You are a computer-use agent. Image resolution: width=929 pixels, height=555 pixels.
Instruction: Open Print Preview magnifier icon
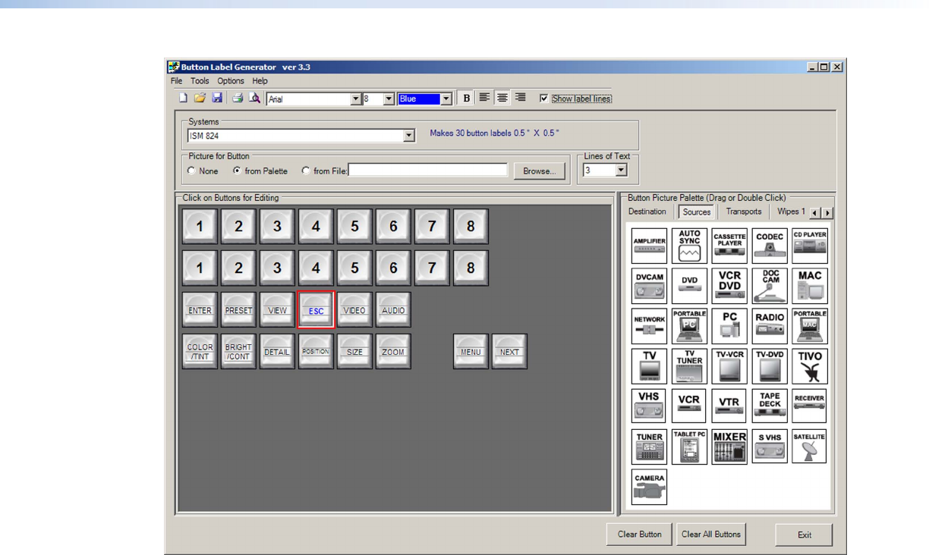[255, 98]
